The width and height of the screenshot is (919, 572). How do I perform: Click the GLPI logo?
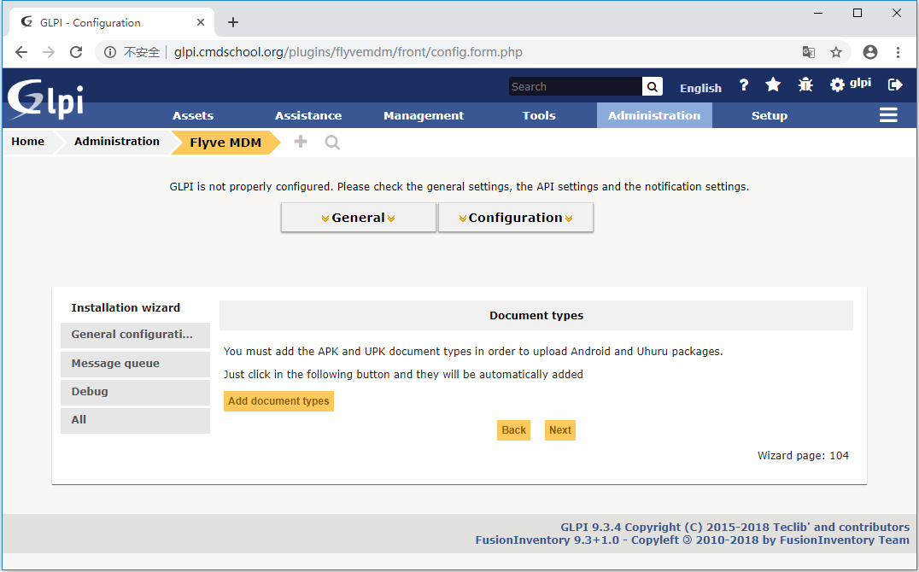[45, 98]
